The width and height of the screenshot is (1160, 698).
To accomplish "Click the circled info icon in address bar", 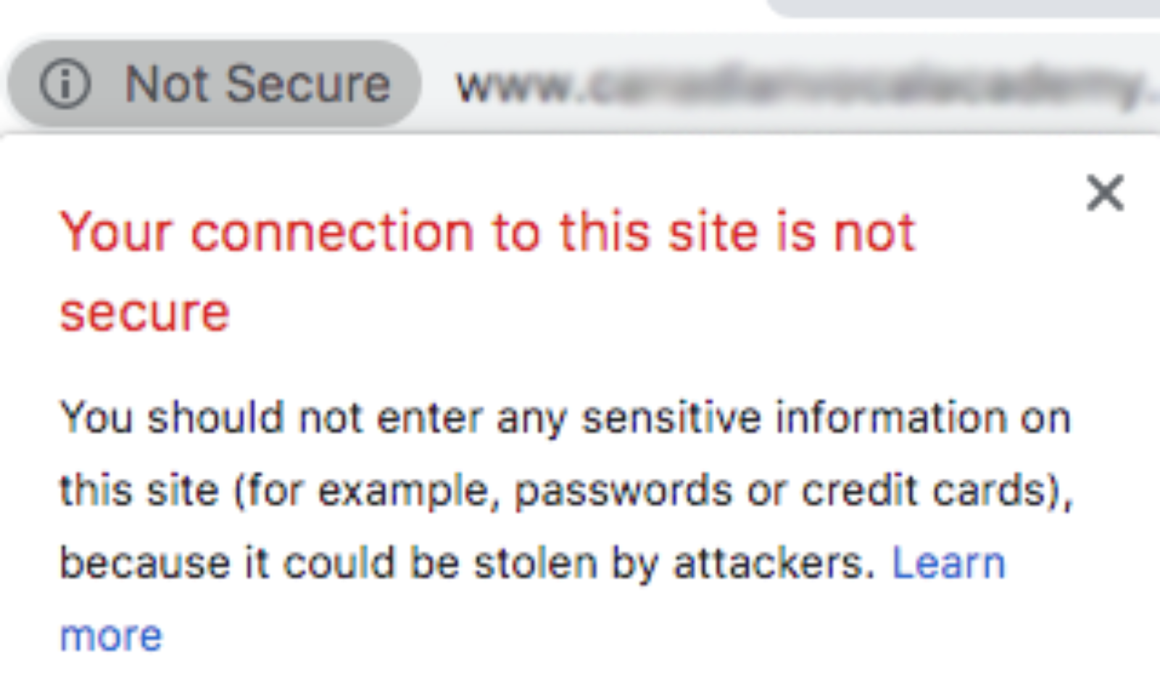I will (65, 83).
